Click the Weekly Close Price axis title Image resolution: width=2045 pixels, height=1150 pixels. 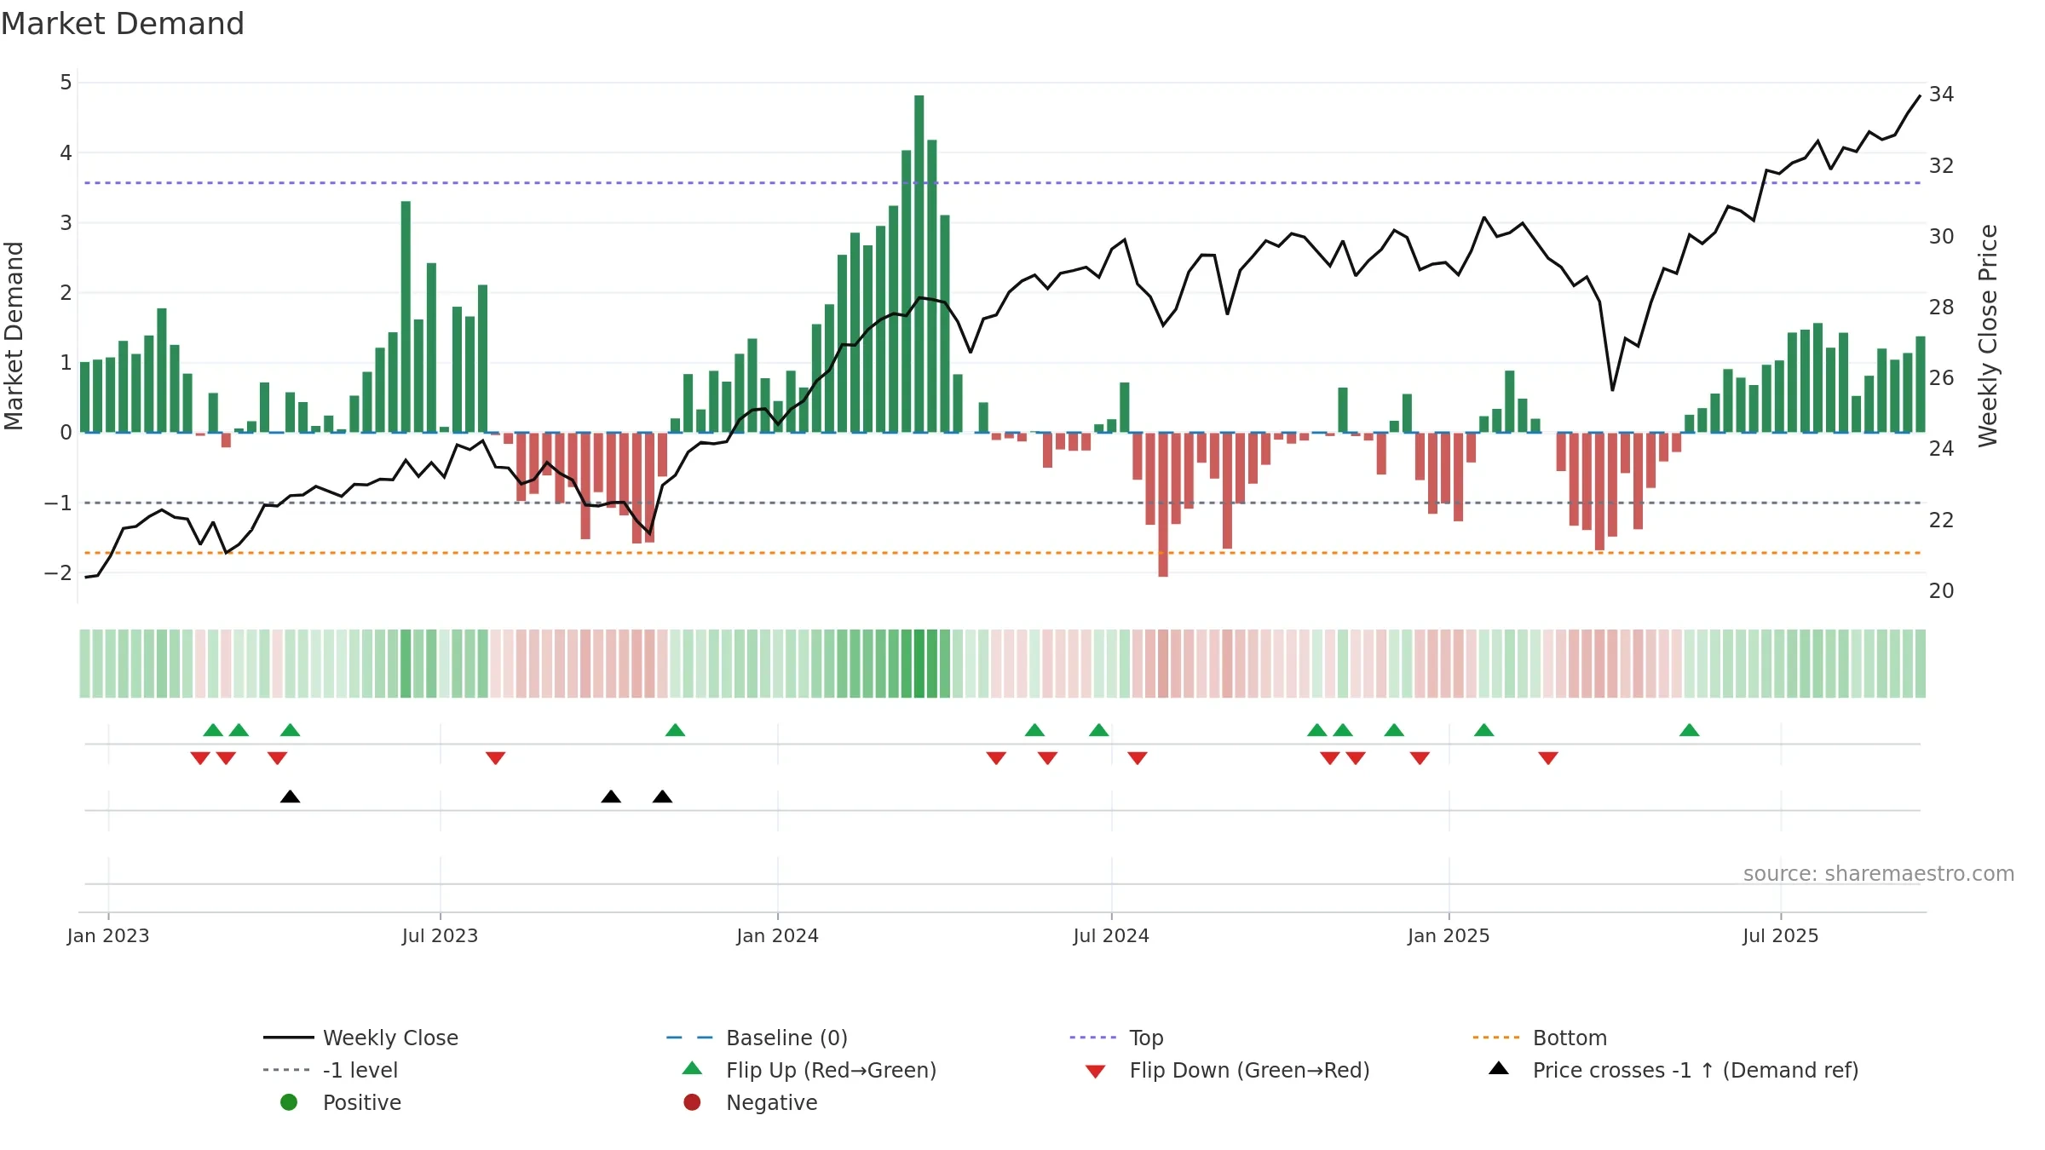(x=1988, y=336)
